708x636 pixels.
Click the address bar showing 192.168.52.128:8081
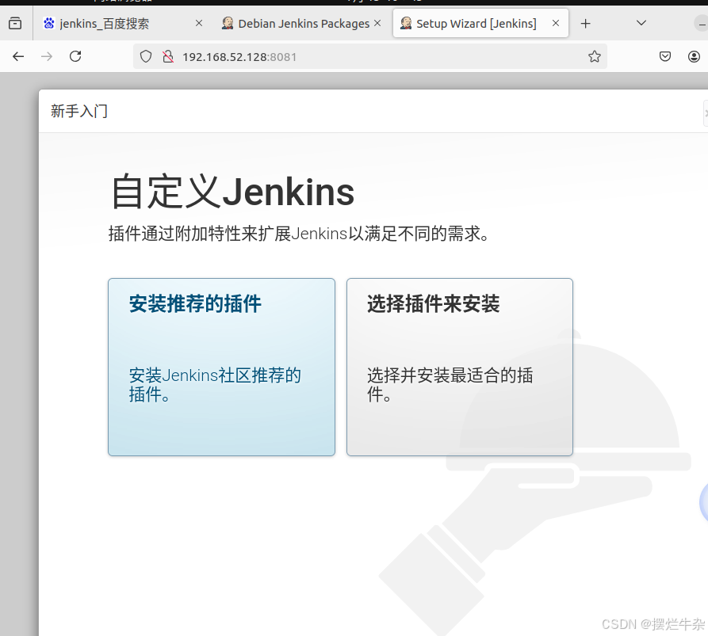click(x=370, y=56)
